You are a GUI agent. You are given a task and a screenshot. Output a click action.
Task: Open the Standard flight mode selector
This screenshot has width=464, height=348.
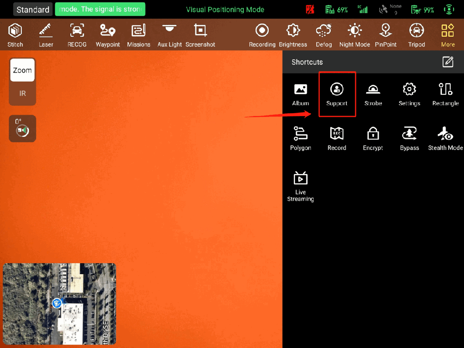coord(33,10)
